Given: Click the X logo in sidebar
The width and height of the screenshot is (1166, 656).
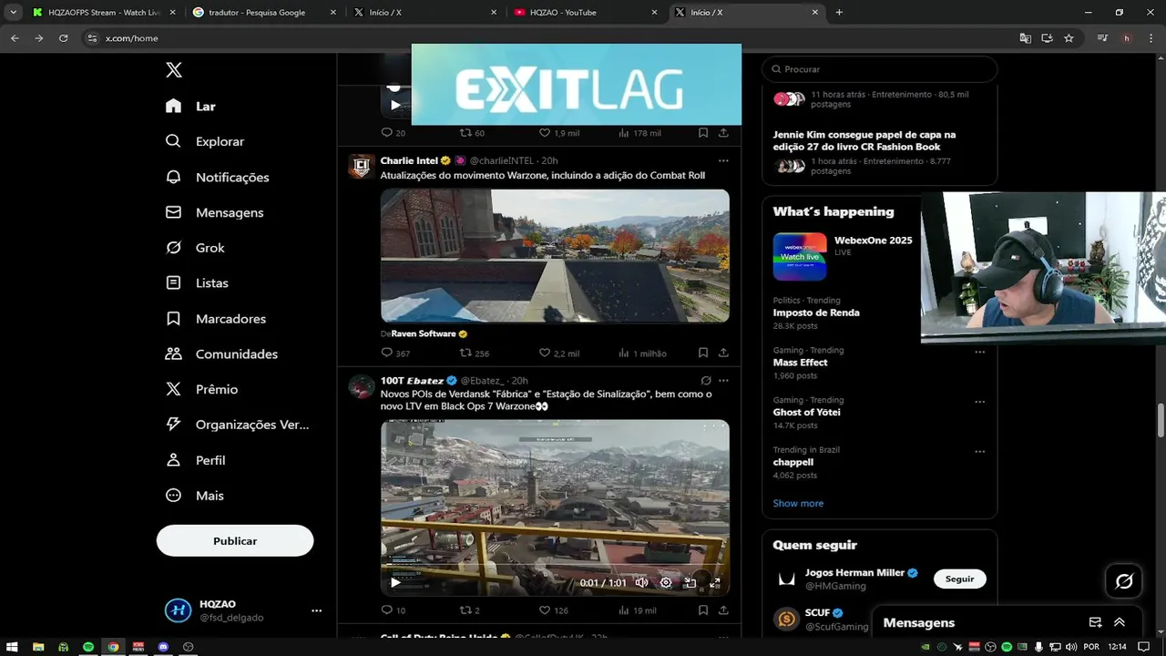Looking at the screenshot, I should tap(174, 70).
